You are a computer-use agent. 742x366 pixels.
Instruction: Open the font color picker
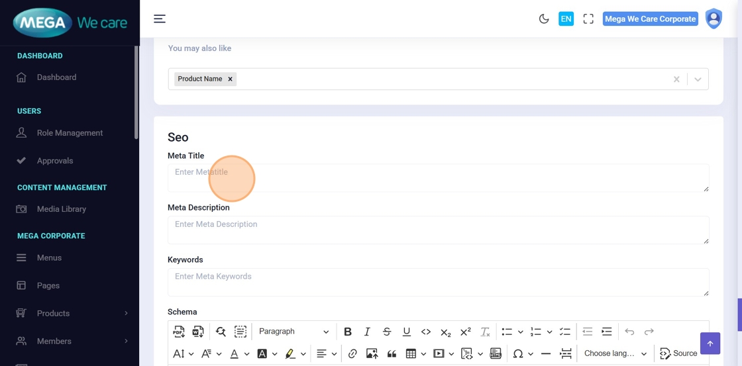(x=234, y=353)
